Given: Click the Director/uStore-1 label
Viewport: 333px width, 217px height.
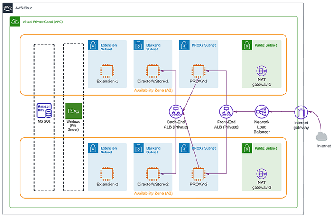Looking at the screenshot, I should pyautogui.click(x=153, y=82).
